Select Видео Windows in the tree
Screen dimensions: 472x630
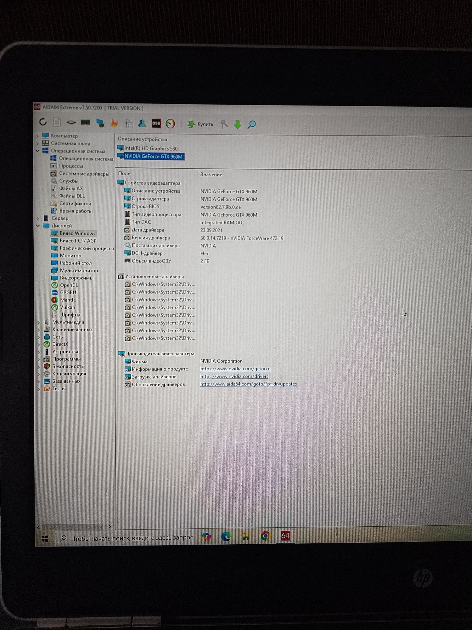pos(77,233)
